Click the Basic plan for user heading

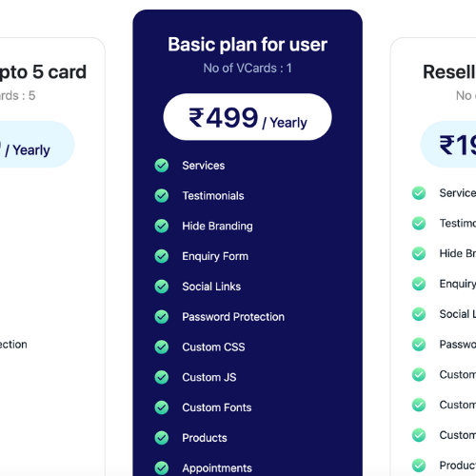[248, 45]
